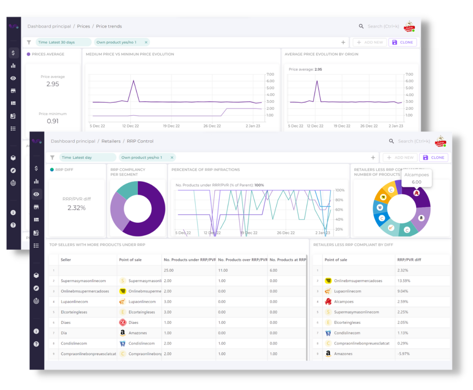Click the plus icon to add a filter
The height and width of the screenshot is (390, 473).
373,157
